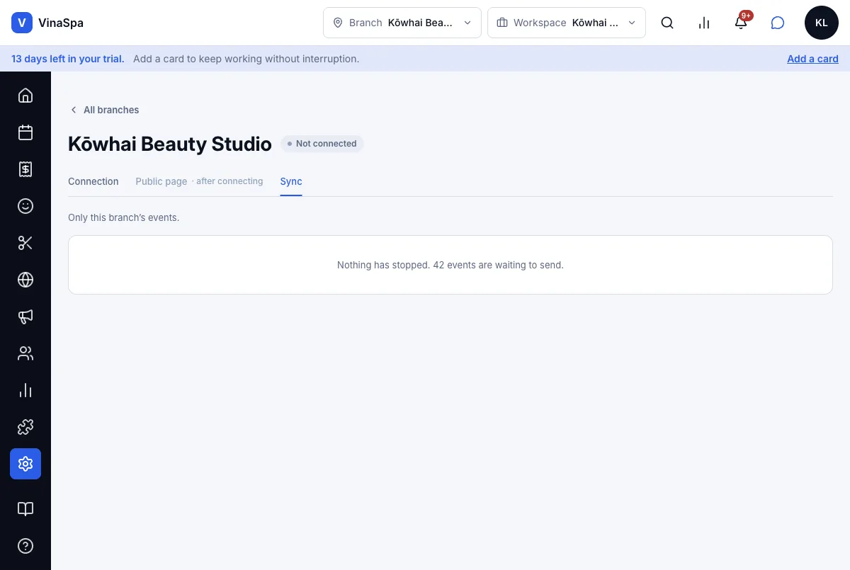Image resolution: width=850 pixels, height=570 pixels.
Task: Open the book documentation icon
Action: [25, 509]
